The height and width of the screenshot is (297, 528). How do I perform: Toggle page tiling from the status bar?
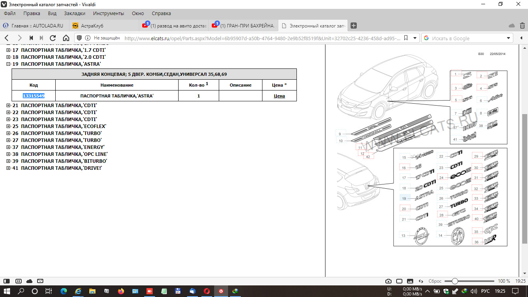399,281
